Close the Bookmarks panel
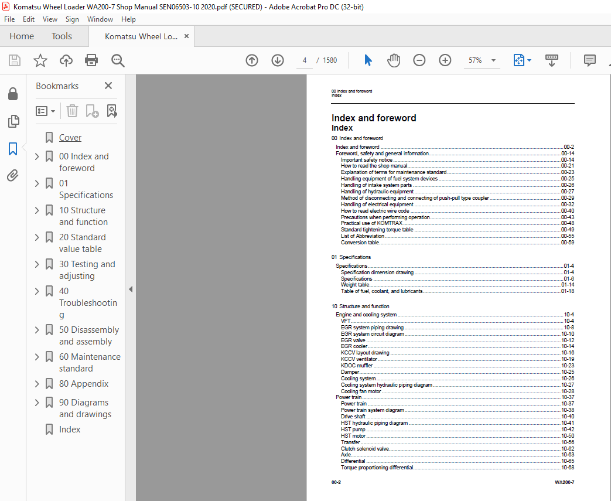The height and width of the screenshot is (501, 611). click(x=108, y=86)
